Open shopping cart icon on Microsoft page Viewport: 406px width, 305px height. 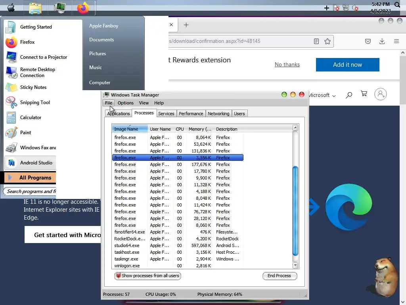[x=364, y=94]
